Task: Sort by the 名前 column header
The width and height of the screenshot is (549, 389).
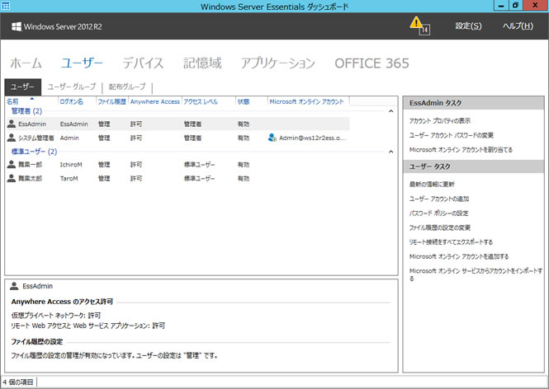Action: pos(12,101)
